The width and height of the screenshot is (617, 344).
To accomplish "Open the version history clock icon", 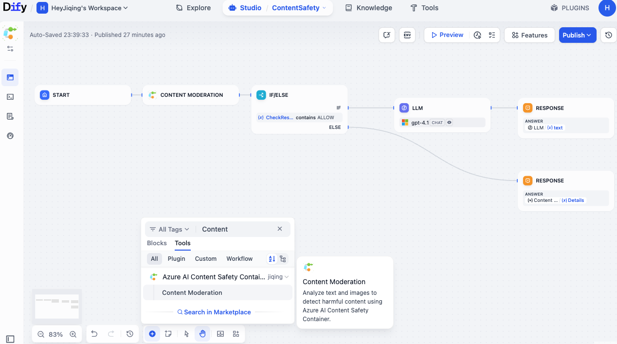I will pos(609,35).
